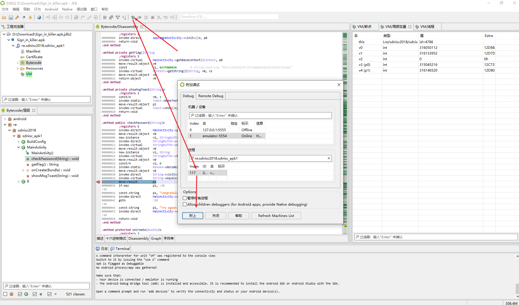Click the open file toolbar icon

[x=4, y=17]
